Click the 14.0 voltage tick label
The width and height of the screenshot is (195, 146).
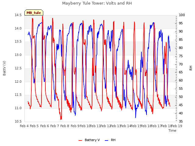[x=18, y=28]
